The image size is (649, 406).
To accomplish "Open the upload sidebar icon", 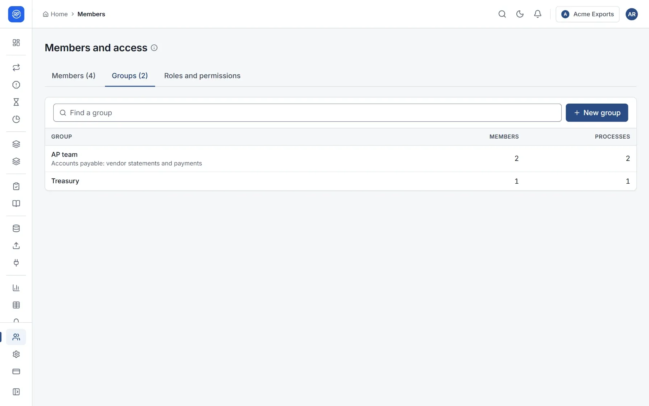I will click(x=16, y=246).
